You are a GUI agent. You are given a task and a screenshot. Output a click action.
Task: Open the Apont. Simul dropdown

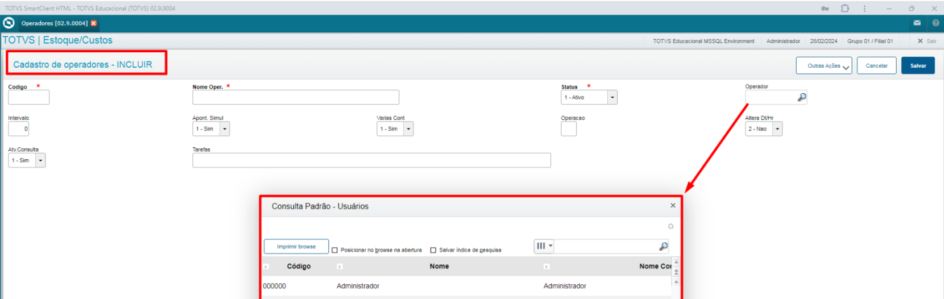tap(211, 129)
